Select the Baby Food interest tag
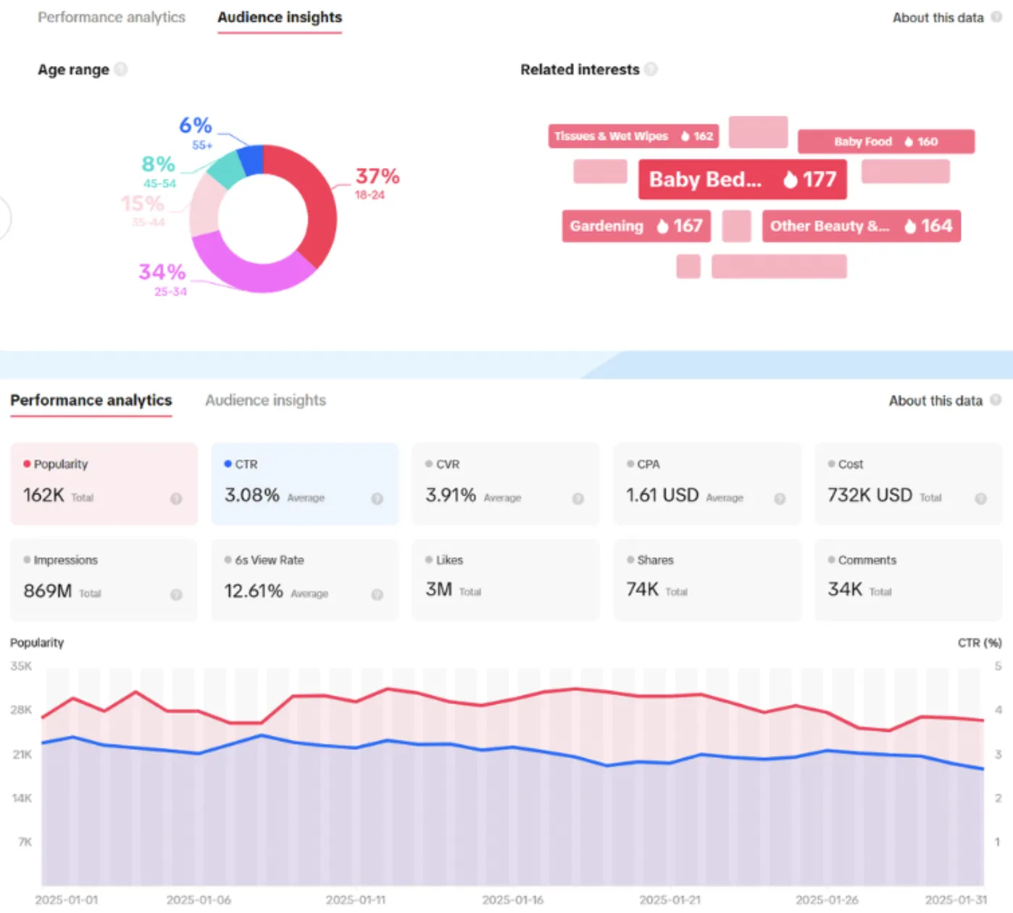This screenshot has height=913, width=1013. 886,141
